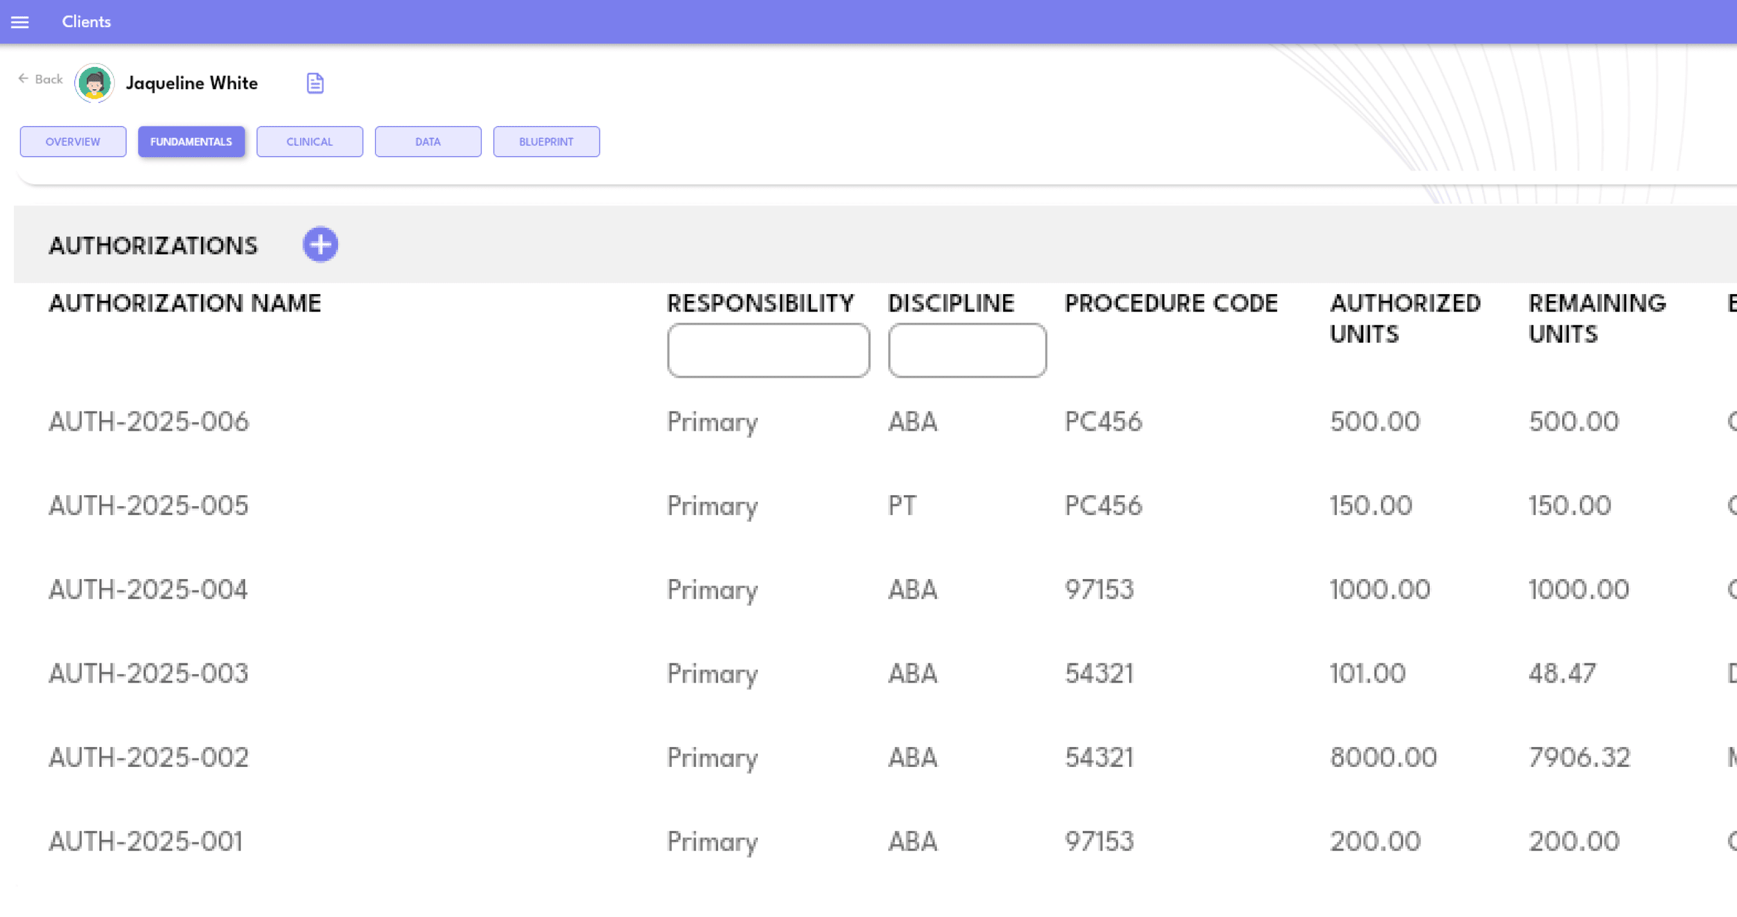Click Jaqueline White's avatar picture
The image size is (1737, 917).
(x=94, y=83)
